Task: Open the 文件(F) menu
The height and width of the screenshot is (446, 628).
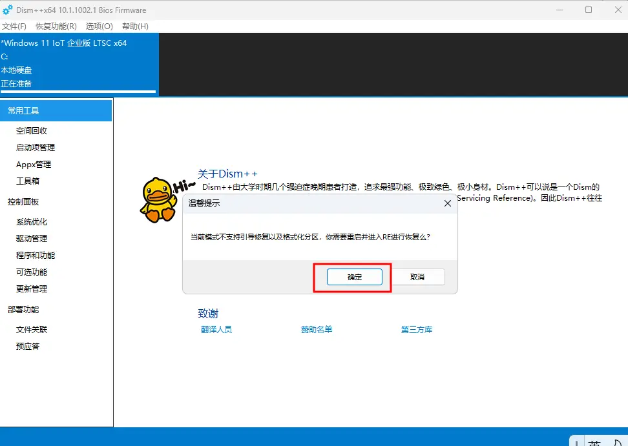Action: click(15, 26)
